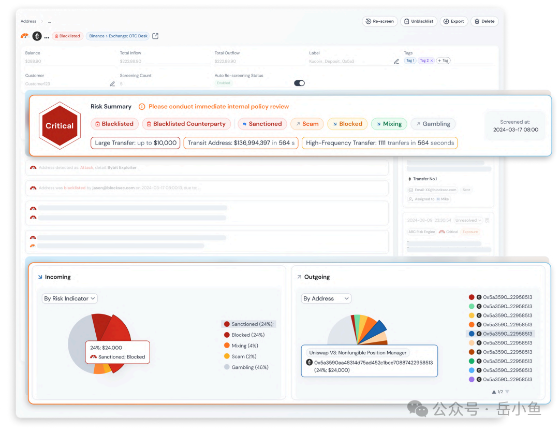
Task: Click the red slice of Incoming pie chart
Action: 117,330
